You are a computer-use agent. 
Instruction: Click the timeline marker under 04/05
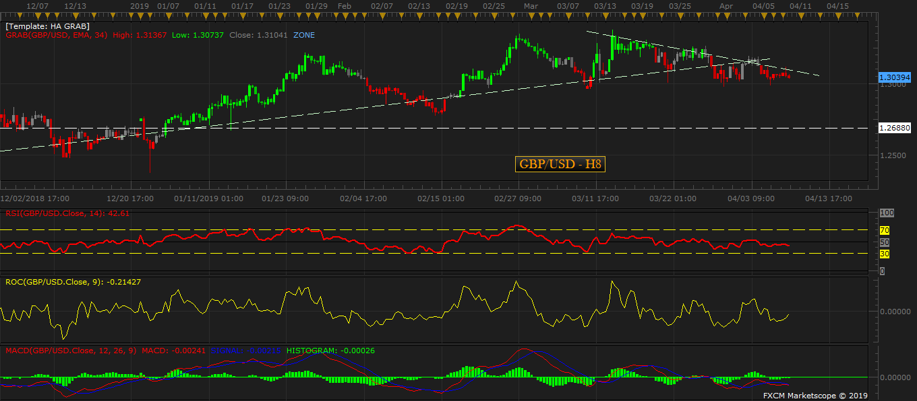(x=763, y=15)
